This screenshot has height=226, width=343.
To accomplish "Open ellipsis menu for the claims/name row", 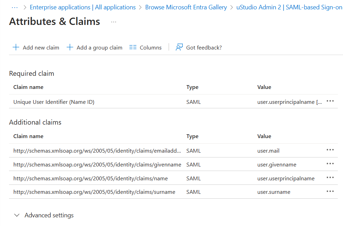I will click(330, 178).
